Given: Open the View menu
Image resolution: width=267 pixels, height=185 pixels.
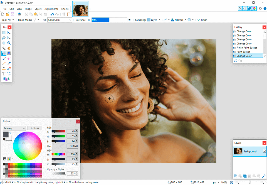Looking at the screenshot, I should coord(19,9).
